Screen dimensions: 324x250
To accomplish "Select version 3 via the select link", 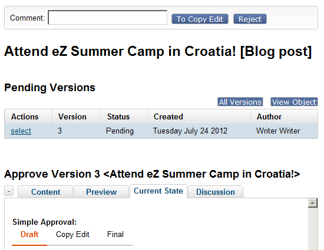I will pos(21,131).
